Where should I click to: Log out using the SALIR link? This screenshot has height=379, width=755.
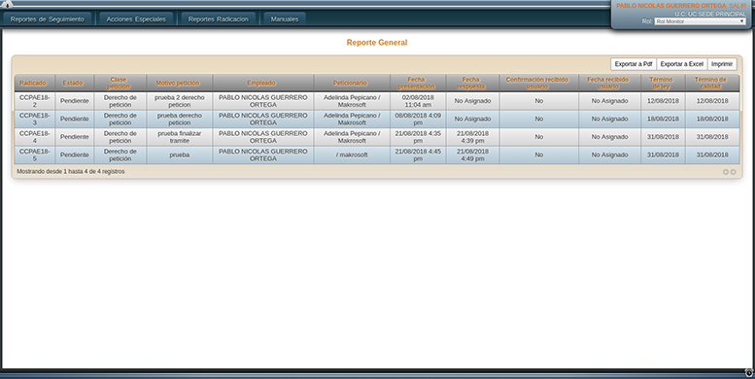point(738,6)
